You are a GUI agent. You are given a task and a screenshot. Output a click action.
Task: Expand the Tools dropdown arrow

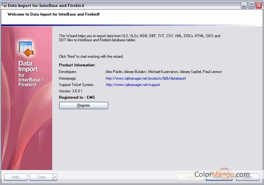[55, 177]
